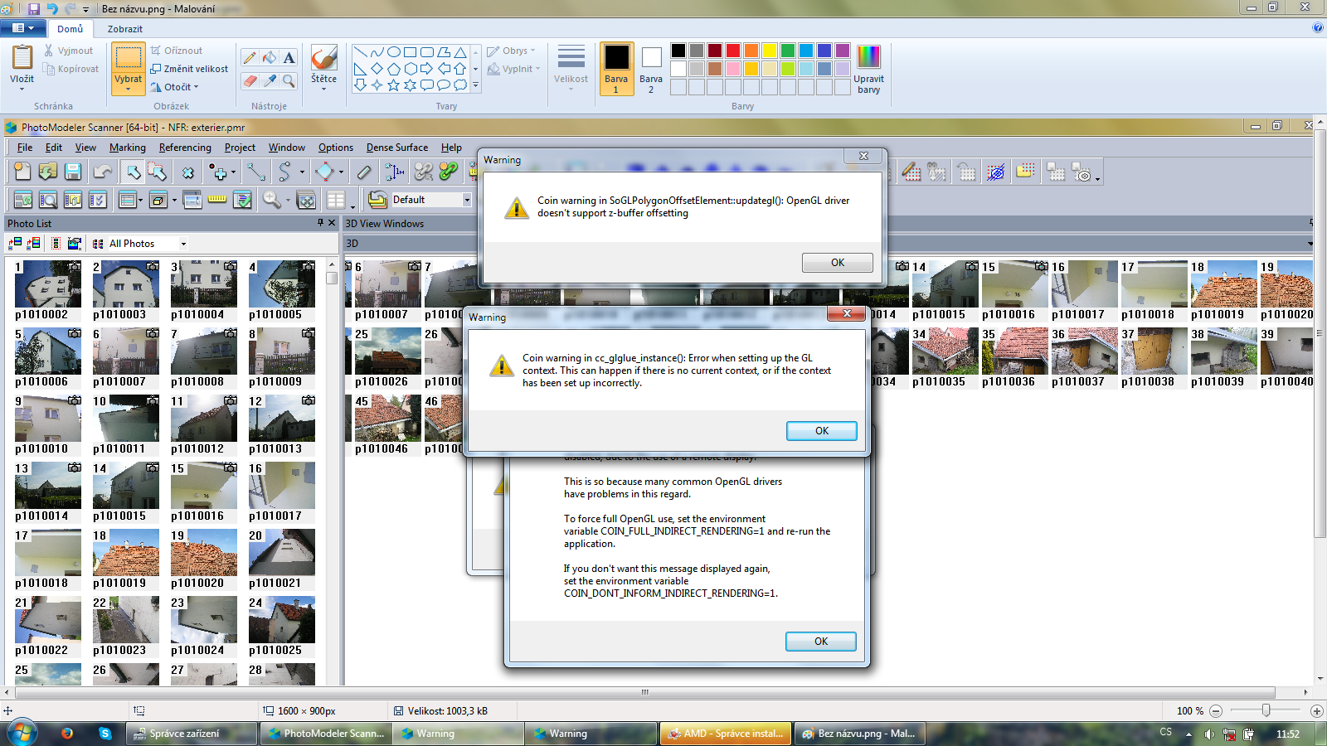Select the diamond-shaped surface tool

324,172
